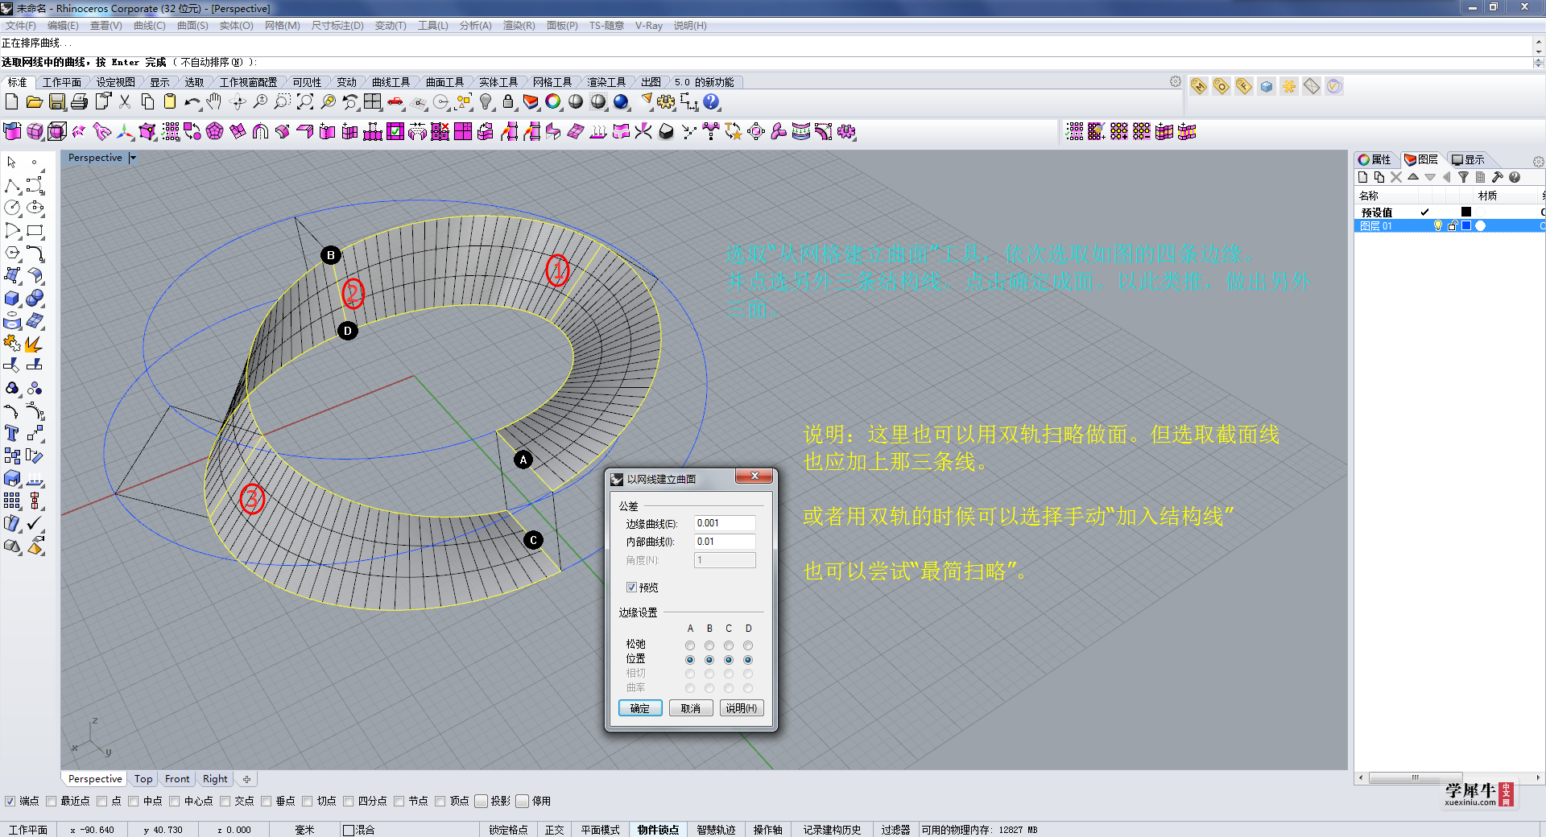Click the white material circle of 图层 01
The image size is (1546, 837).
pos(1480,226)
